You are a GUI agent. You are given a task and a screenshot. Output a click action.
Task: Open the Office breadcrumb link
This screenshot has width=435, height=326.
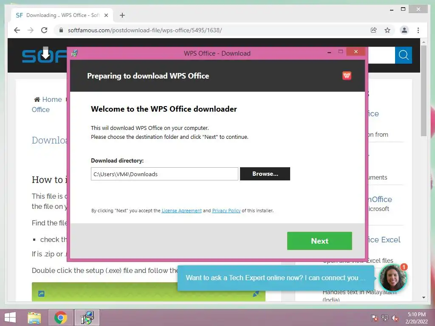tap(41, 110)
